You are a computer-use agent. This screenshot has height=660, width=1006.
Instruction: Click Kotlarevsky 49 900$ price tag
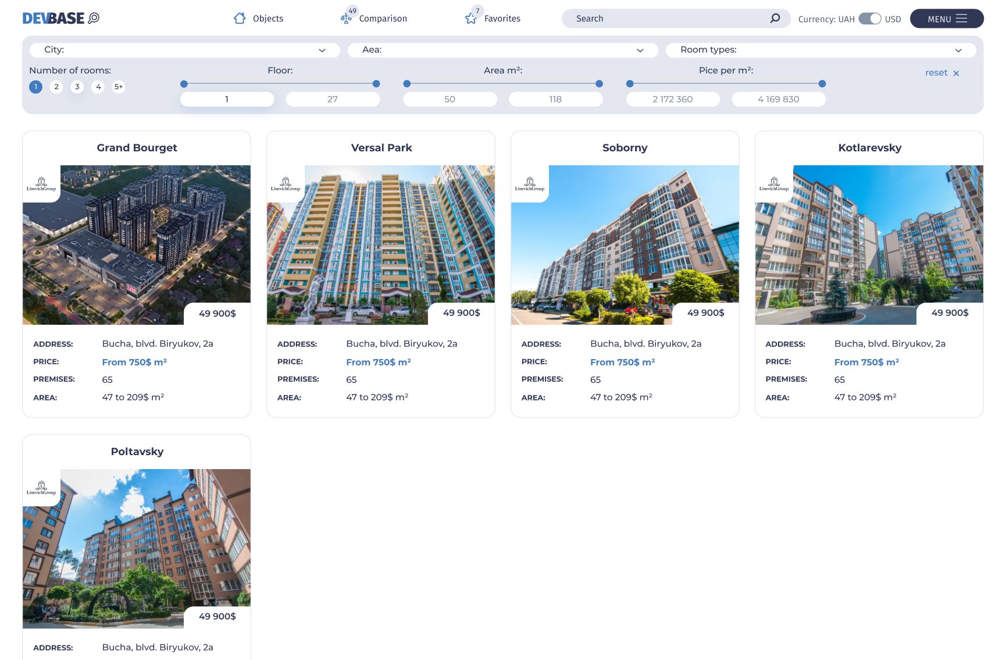click(x=950, y=314)
